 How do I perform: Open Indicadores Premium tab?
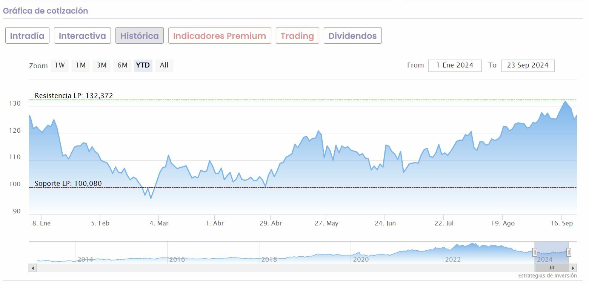tap(220, 36)
